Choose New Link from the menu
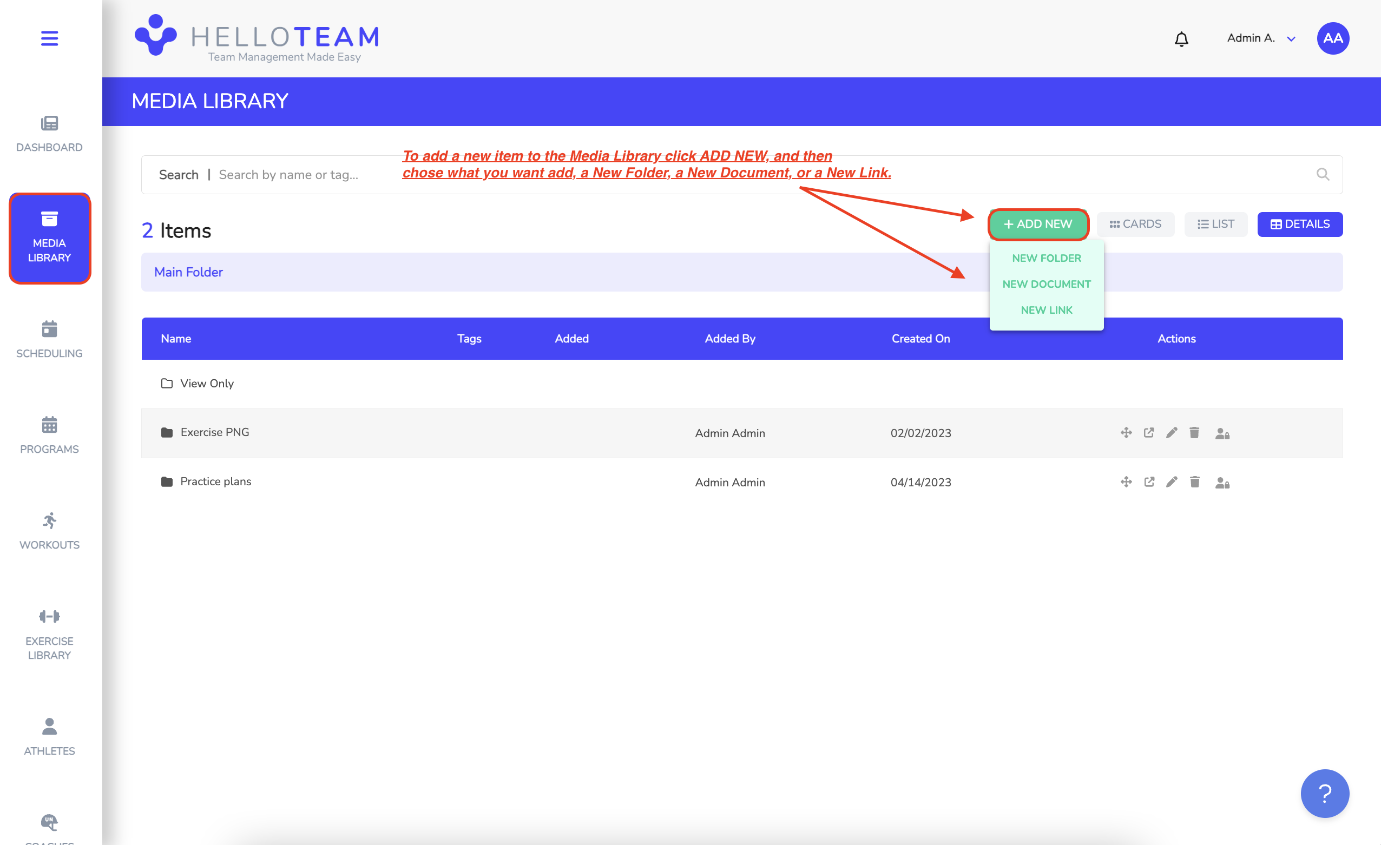Image resolution: width=1381 pixels, height=845 pixels. [x=1046, y=310]
